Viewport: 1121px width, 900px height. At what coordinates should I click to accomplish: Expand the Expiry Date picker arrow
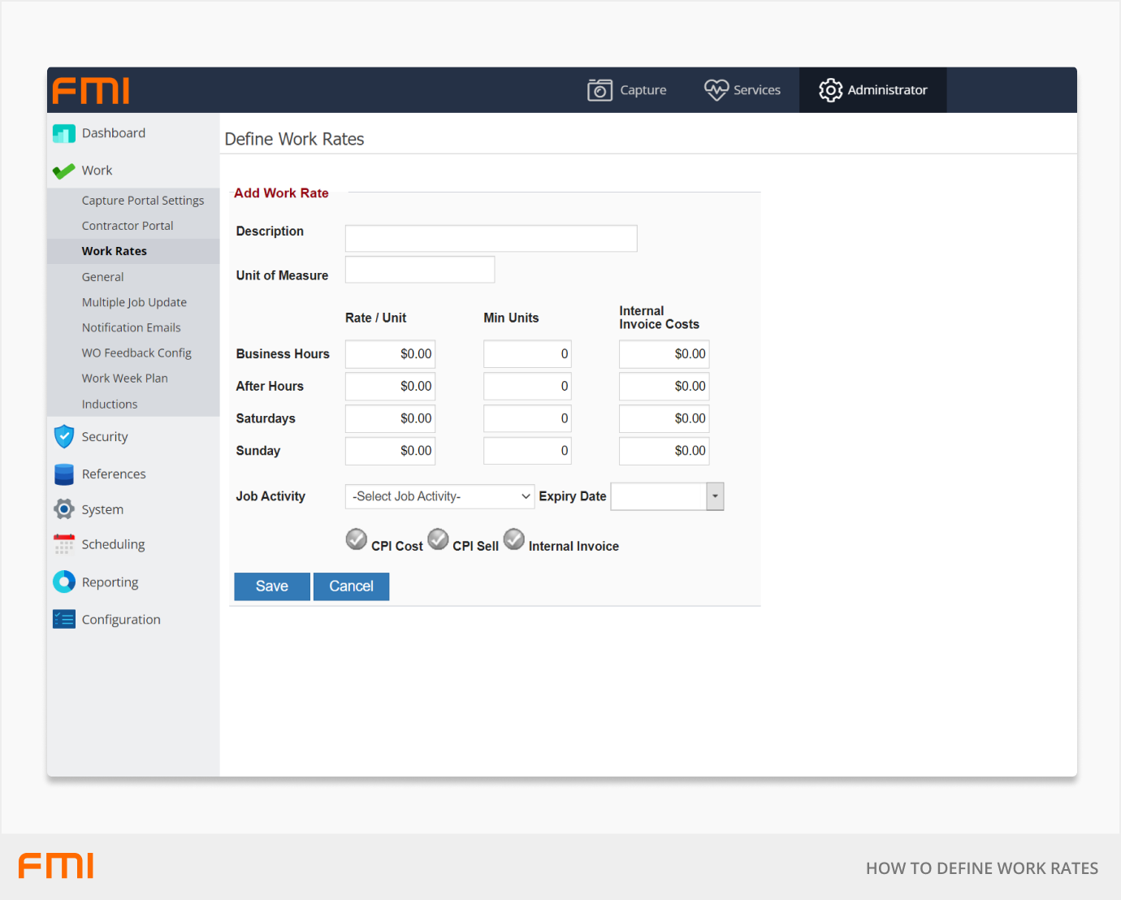pyautogui.click(x=715, y=496)
